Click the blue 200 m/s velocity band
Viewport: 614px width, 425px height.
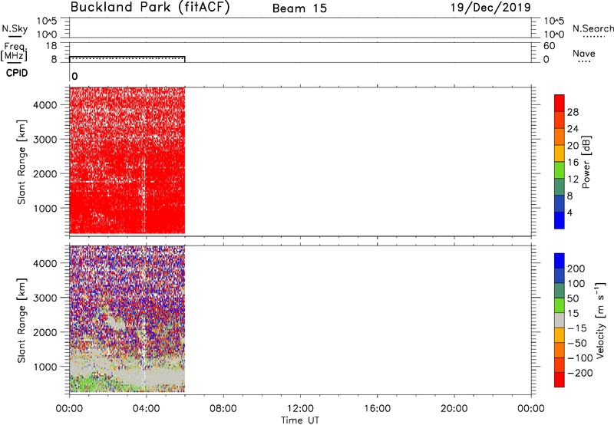coord(560,261)
